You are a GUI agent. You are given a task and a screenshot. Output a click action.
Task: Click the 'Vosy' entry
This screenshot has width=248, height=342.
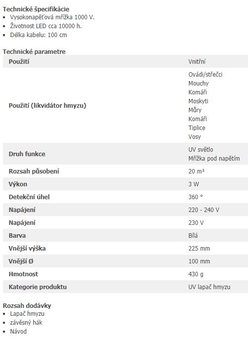pos(195,137)
